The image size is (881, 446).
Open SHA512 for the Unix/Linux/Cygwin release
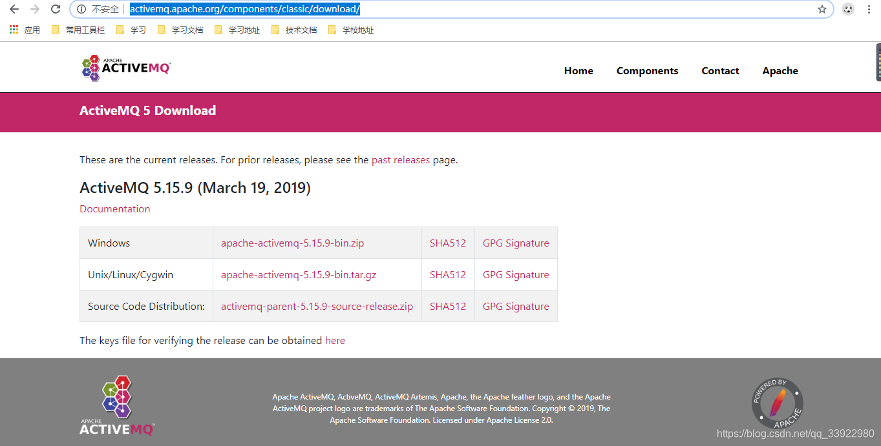click(448, 275)
